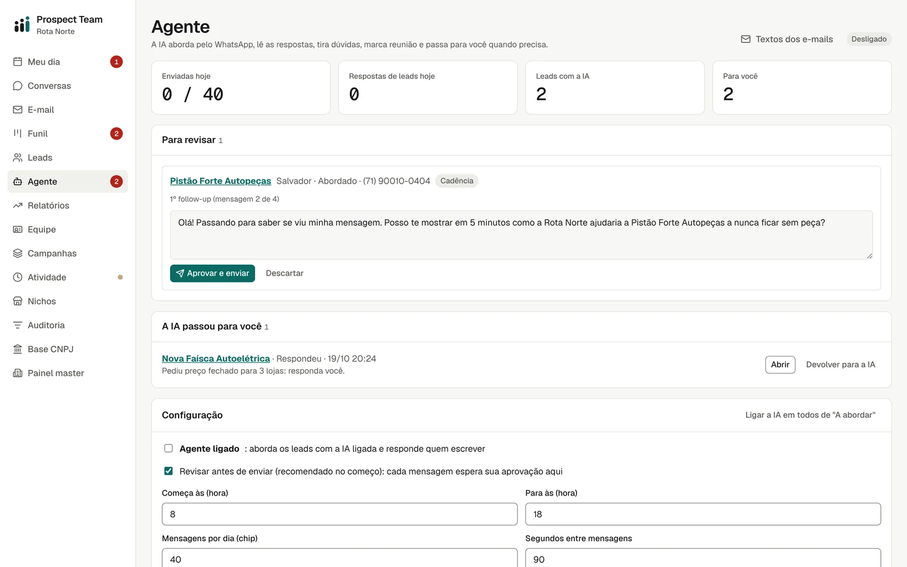This screenshot has height=567, width=907.
Task: Open Nova Faísca Autoelétrica lead link
Action: [x=216, y=358]
